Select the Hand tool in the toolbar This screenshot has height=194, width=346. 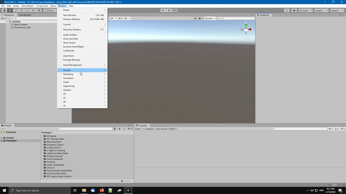pyautogui.click(x=4, y=10)
